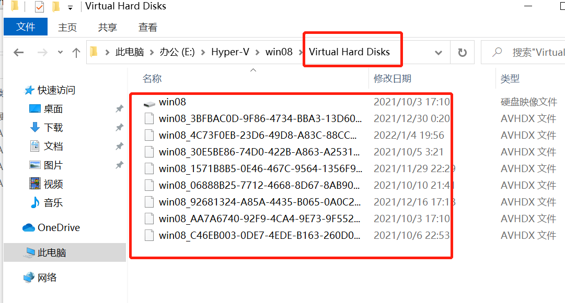Open the 文件 menu
This screenshot has height=303, width=565.
[25, 27]
